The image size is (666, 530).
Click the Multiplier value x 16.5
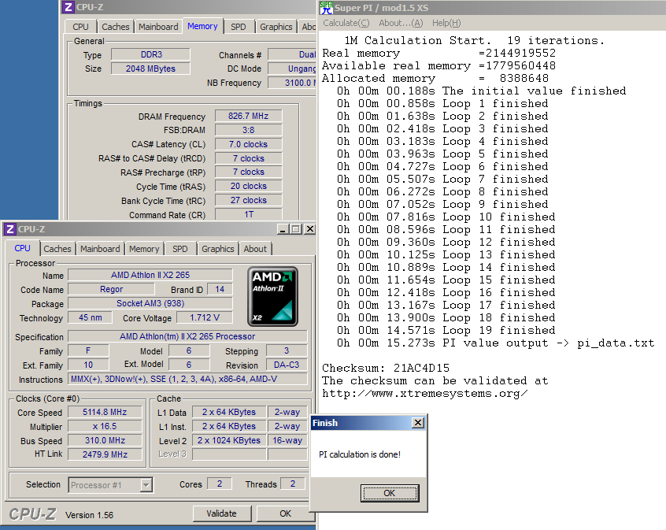pos(105,426)
